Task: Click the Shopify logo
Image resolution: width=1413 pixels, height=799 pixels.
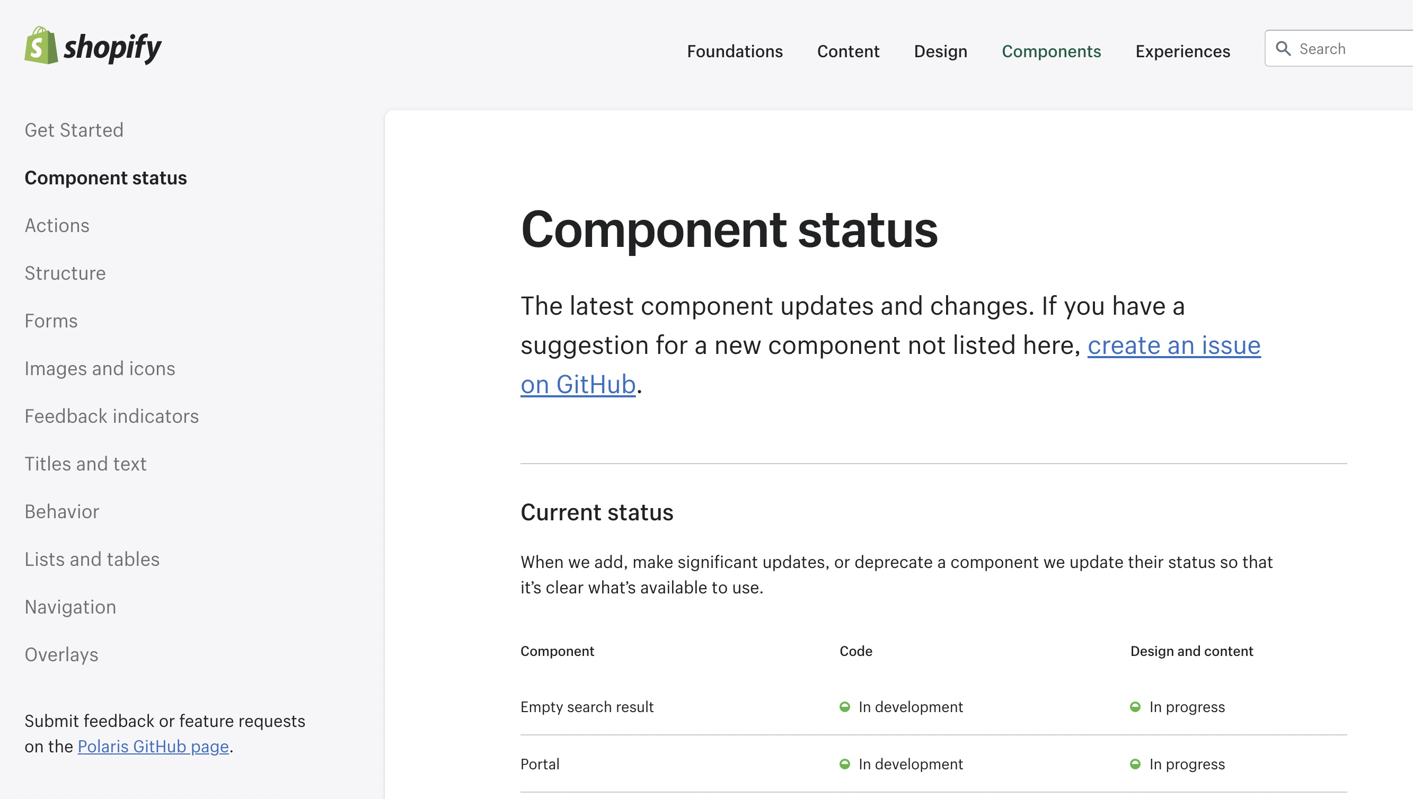Action: [93, 46]
